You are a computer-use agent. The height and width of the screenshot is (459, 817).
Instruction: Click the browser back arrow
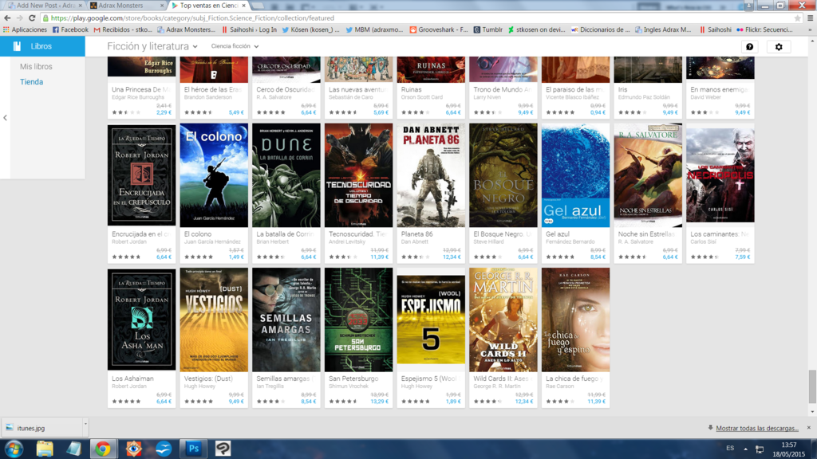[x=7, y=18]
